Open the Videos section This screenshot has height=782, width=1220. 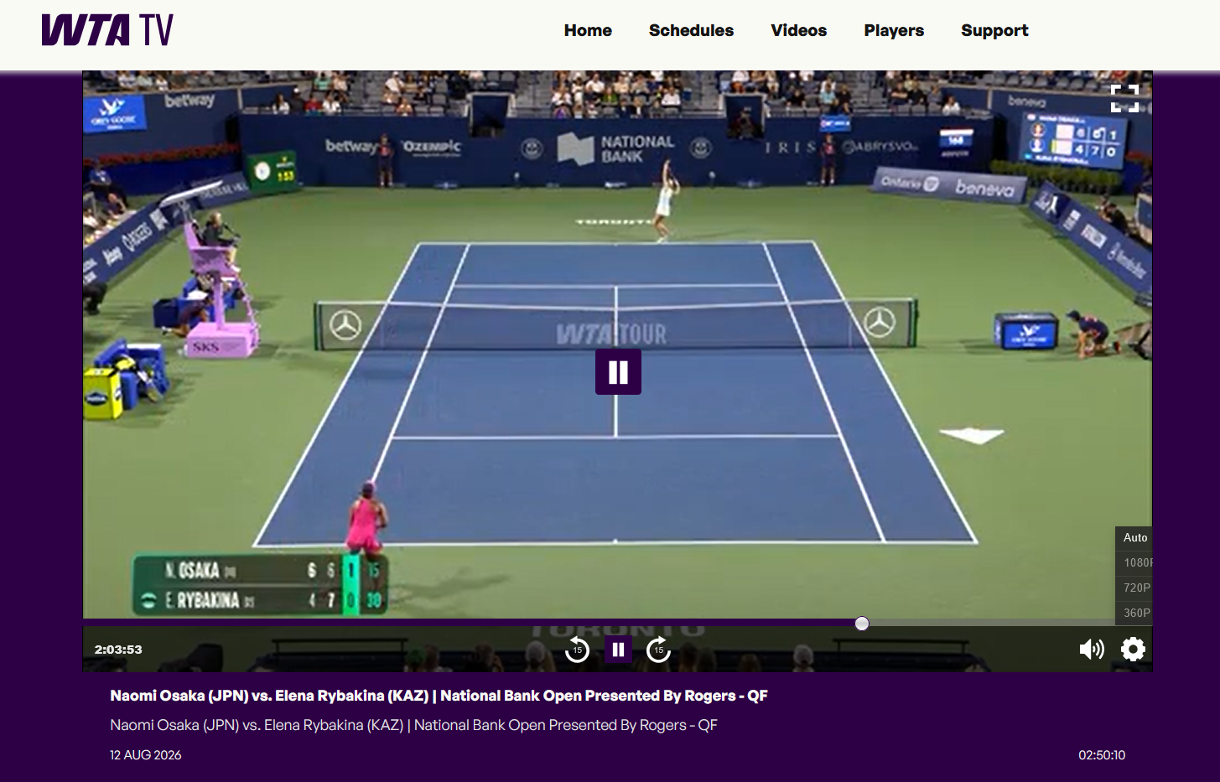798,30
